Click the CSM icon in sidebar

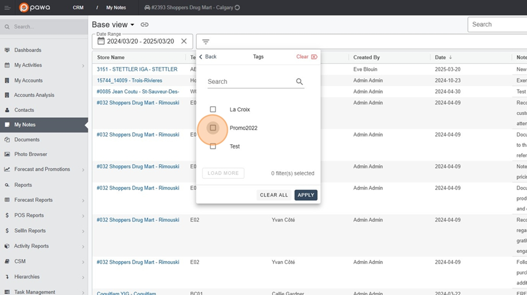coord(7,262)
